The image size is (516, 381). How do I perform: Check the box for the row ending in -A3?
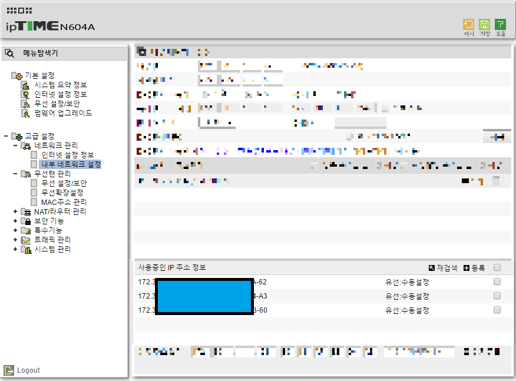tap(497, 296)
